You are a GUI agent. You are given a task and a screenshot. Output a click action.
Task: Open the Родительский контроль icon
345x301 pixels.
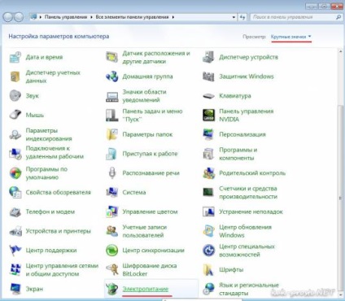pos(208,173)
